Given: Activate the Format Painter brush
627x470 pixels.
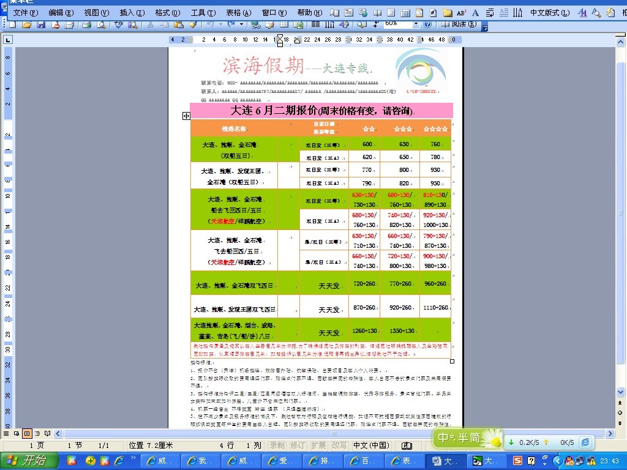Looking at the screenshot, I should (193, 24).
